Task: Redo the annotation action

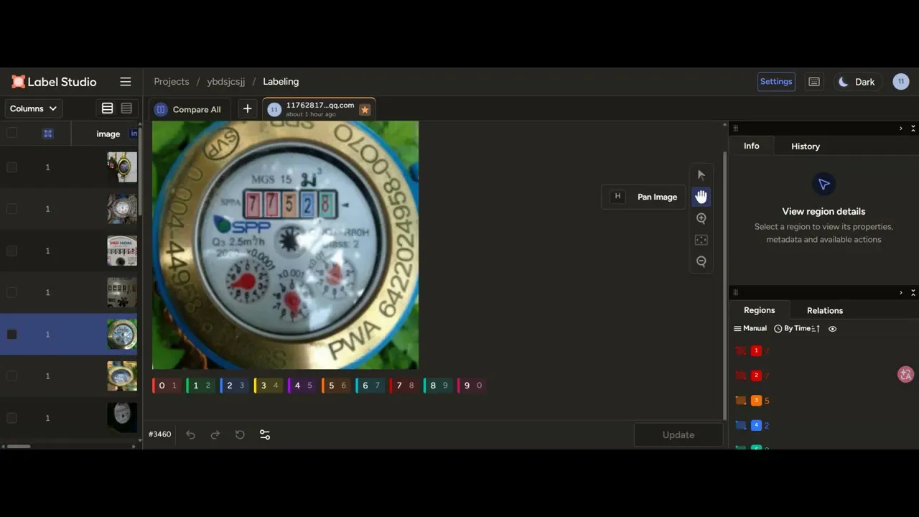Action: (215, 434)
